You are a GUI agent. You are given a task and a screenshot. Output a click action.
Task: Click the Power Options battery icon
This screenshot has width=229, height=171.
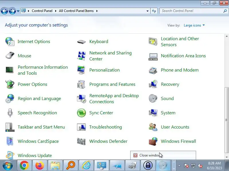click(x=10, y=84)
